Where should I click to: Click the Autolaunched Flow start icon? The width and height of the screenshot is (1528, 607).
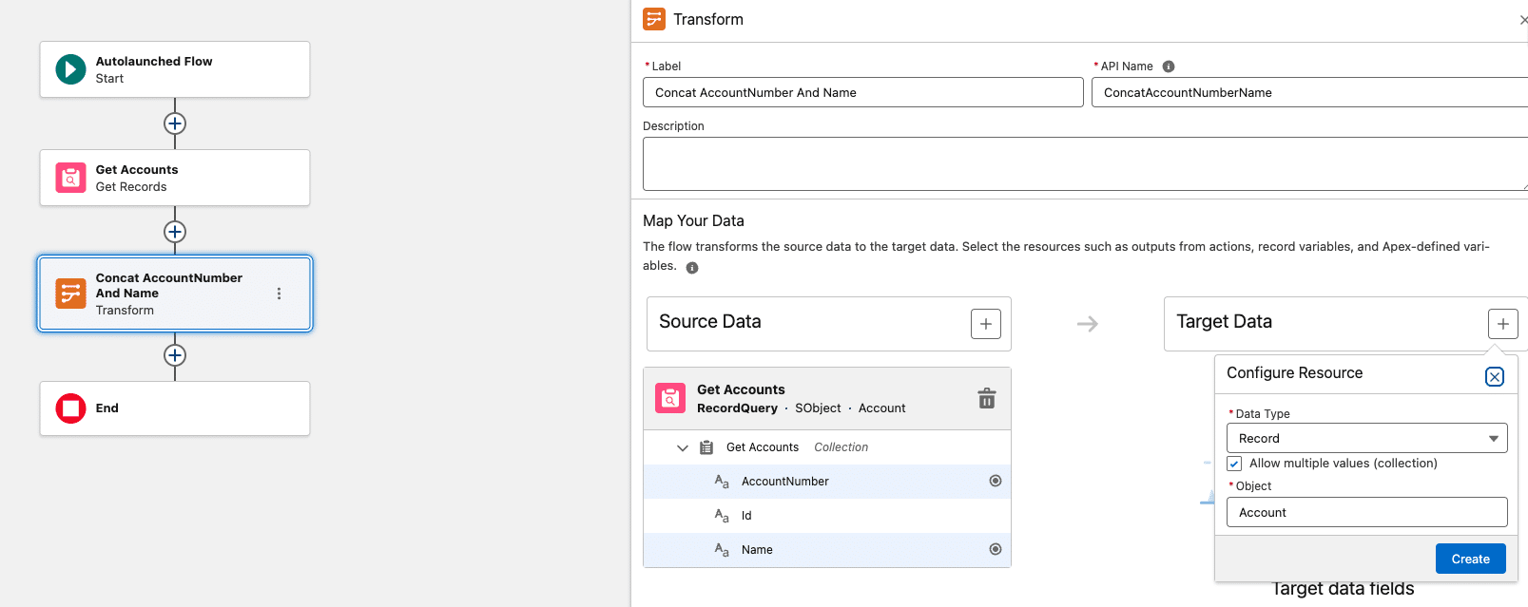70,69
